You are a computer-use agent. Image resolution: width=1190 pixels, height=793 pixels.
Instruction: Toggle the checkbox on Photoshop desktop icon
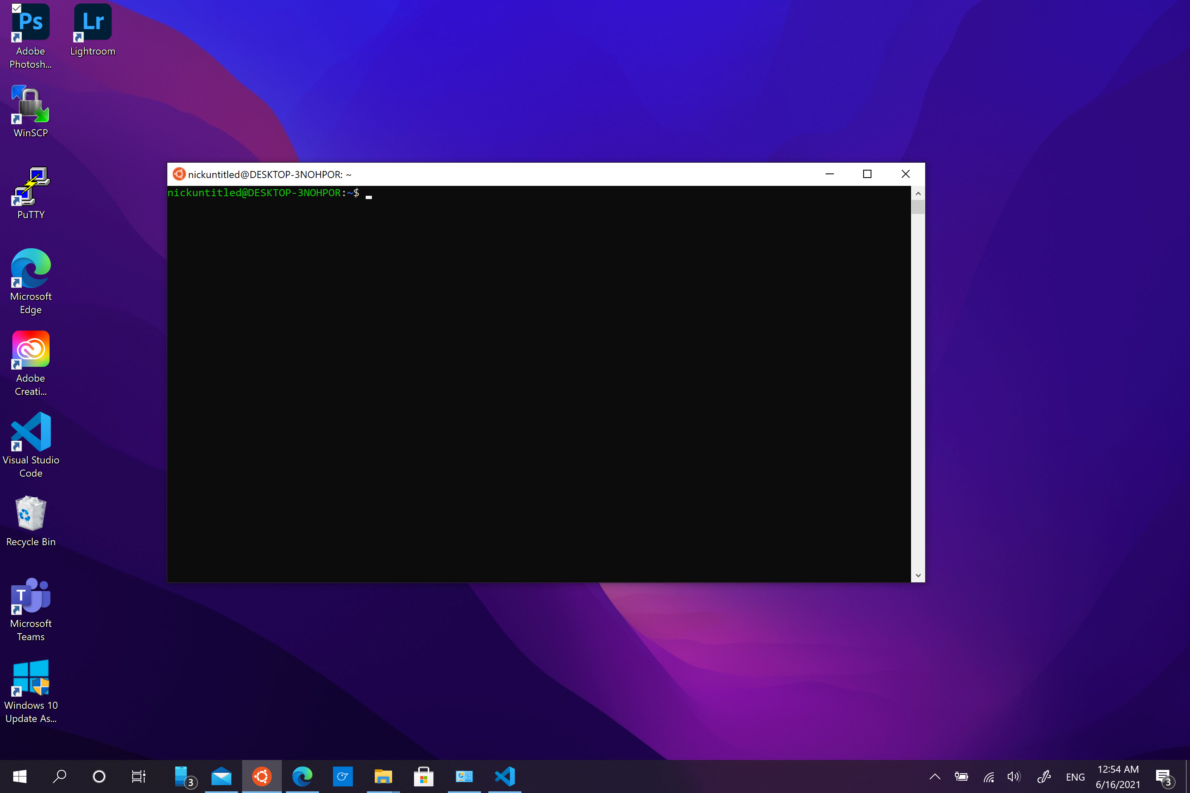(16, 7)
